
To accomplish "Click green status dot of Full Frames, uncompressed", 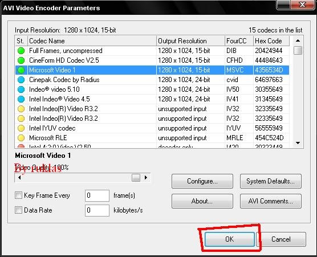I will tap(21, 51).
